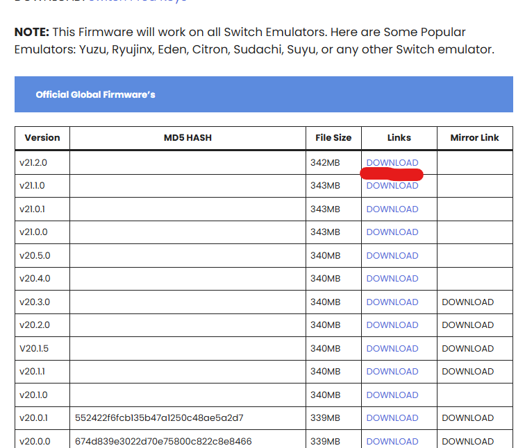The height and width of the screenshot is (448, 525).
Task: Open v20.0.1 mirror download link
Action: pyautogui.click(x=468, y=418)
